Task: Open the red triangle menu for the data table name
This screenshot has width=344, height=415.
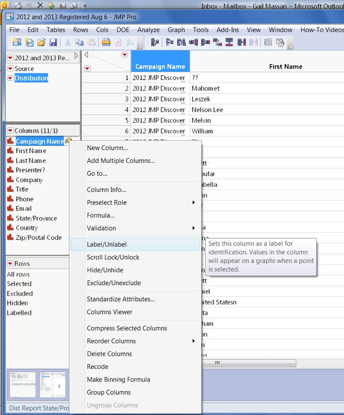Action: point(10,57)
